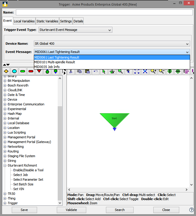Screen dimensions: 196x216
Task: Select the Set Batch Size action
Action: coord(23,184)
